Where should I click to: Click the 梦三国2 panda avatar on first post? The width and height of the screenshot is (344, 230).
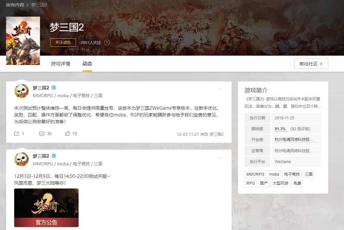(x=22, y=91)
